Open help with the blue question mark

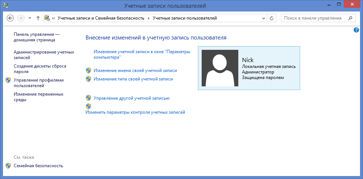pos(356,30)
